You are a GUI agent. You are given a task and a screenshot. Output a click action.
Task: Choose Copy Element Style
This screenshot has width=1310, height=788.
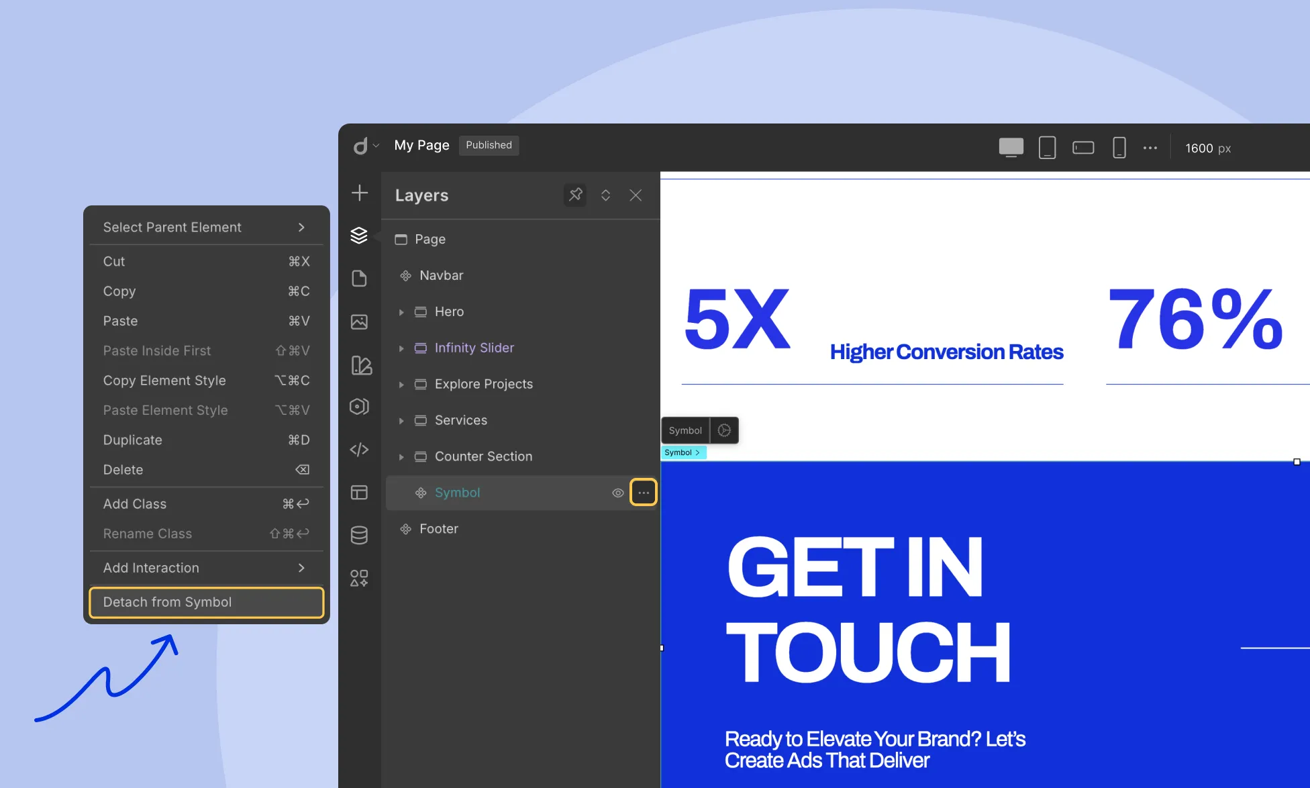tap(206, 381)
